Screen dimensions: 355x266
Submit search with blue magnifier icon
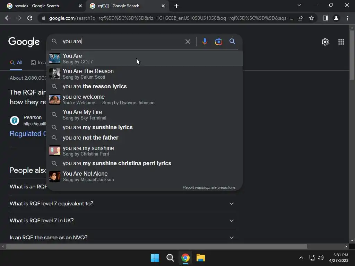(232, 42)
